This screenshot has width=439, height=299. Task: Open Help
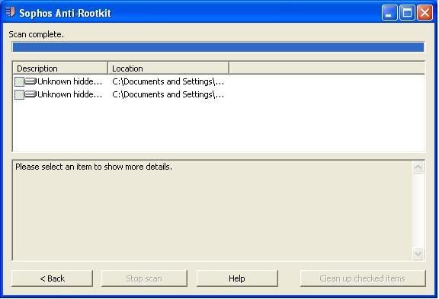coord(237,278)
